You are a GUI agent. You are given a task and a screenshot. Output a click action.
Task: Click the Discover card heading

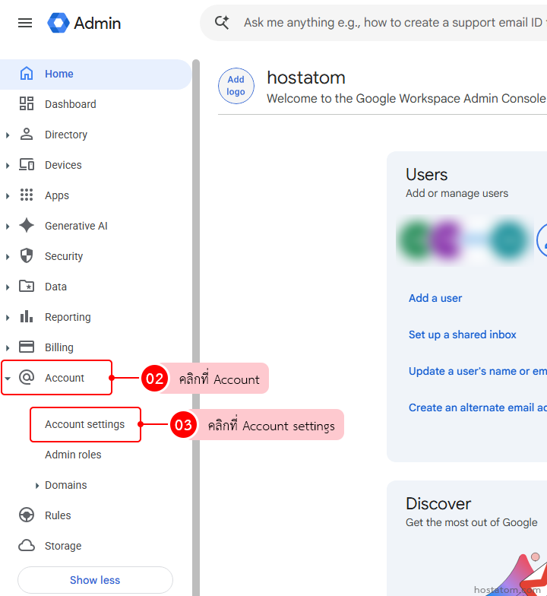pos(438,503)
